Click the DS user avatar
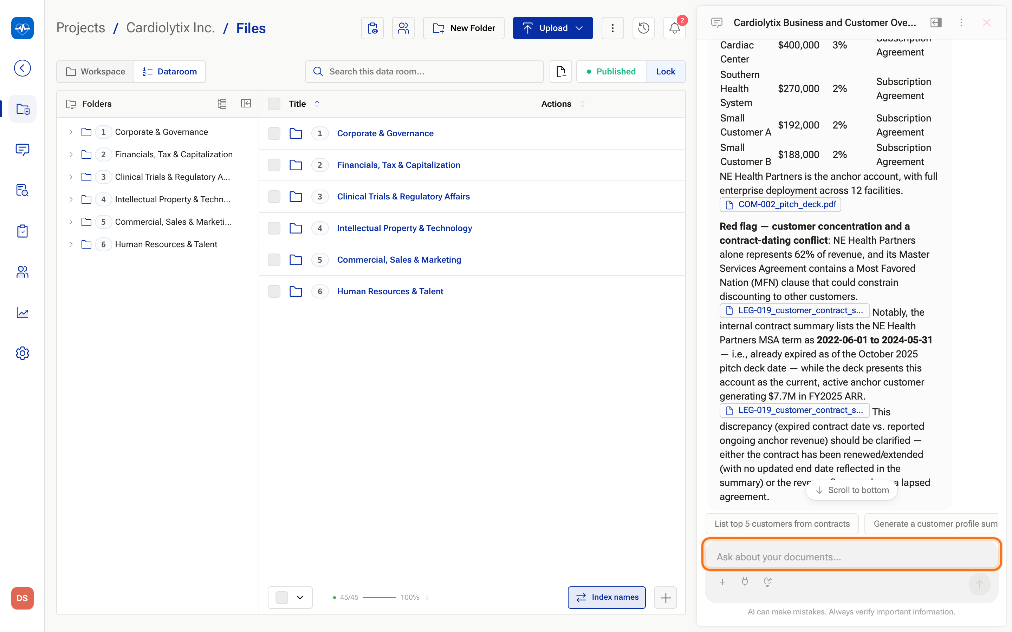This screenshot has height=632, width=1012. coord(22,598)
